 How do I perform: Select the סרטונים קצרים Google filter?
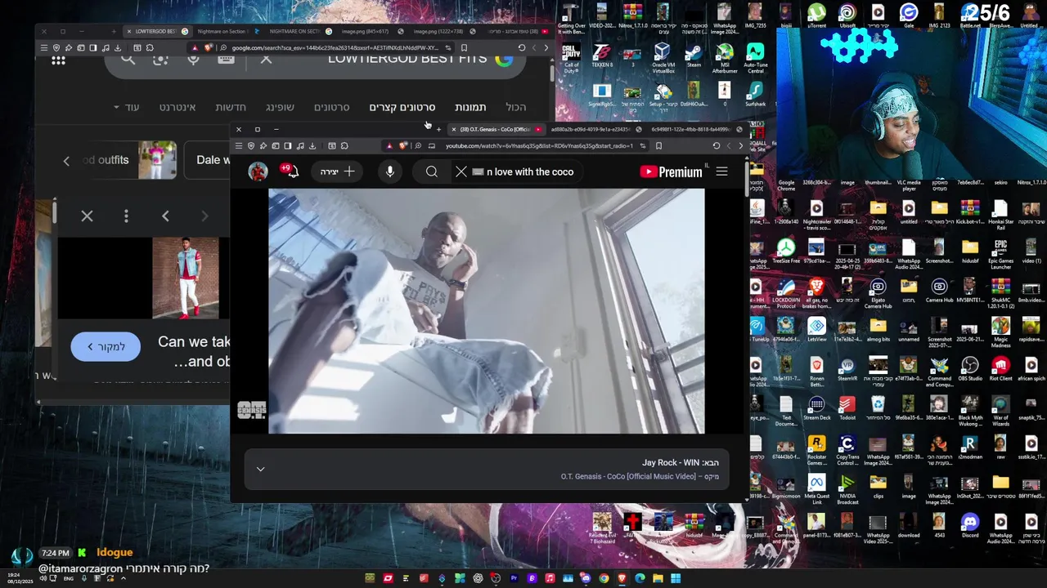tap(402, 107)
